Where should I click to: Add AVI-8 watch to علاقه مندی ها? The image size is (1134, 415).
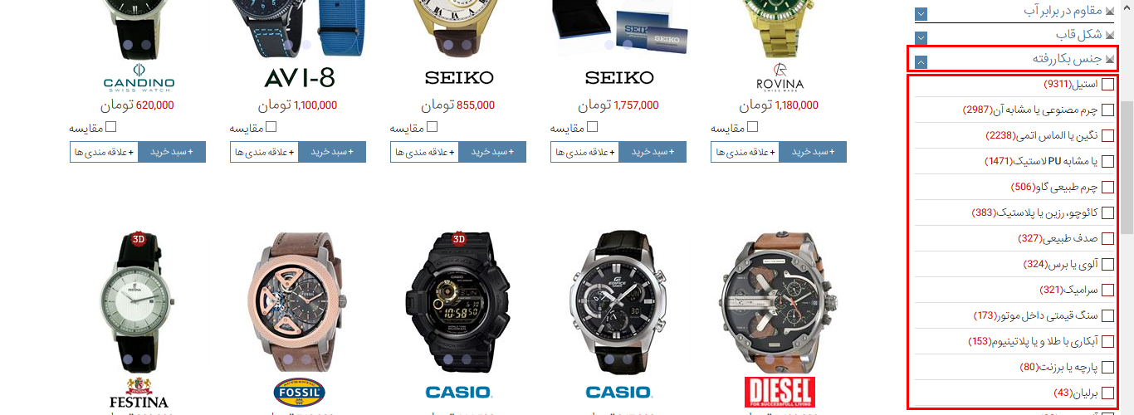point(265,152)
